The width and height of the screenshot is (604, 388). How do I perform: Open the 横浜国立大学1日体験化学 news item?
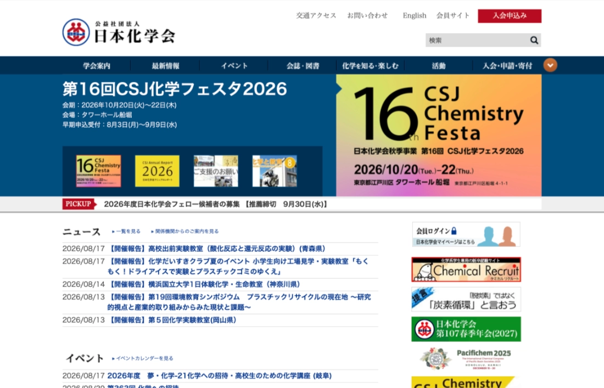pos(204,284)
